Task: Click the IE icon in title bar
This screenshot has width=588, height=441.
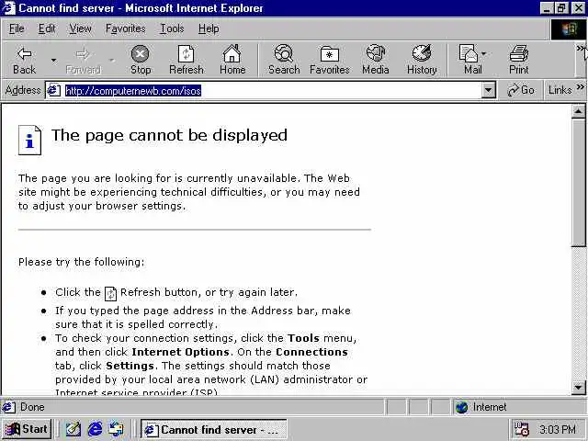Action: [8, 8]
